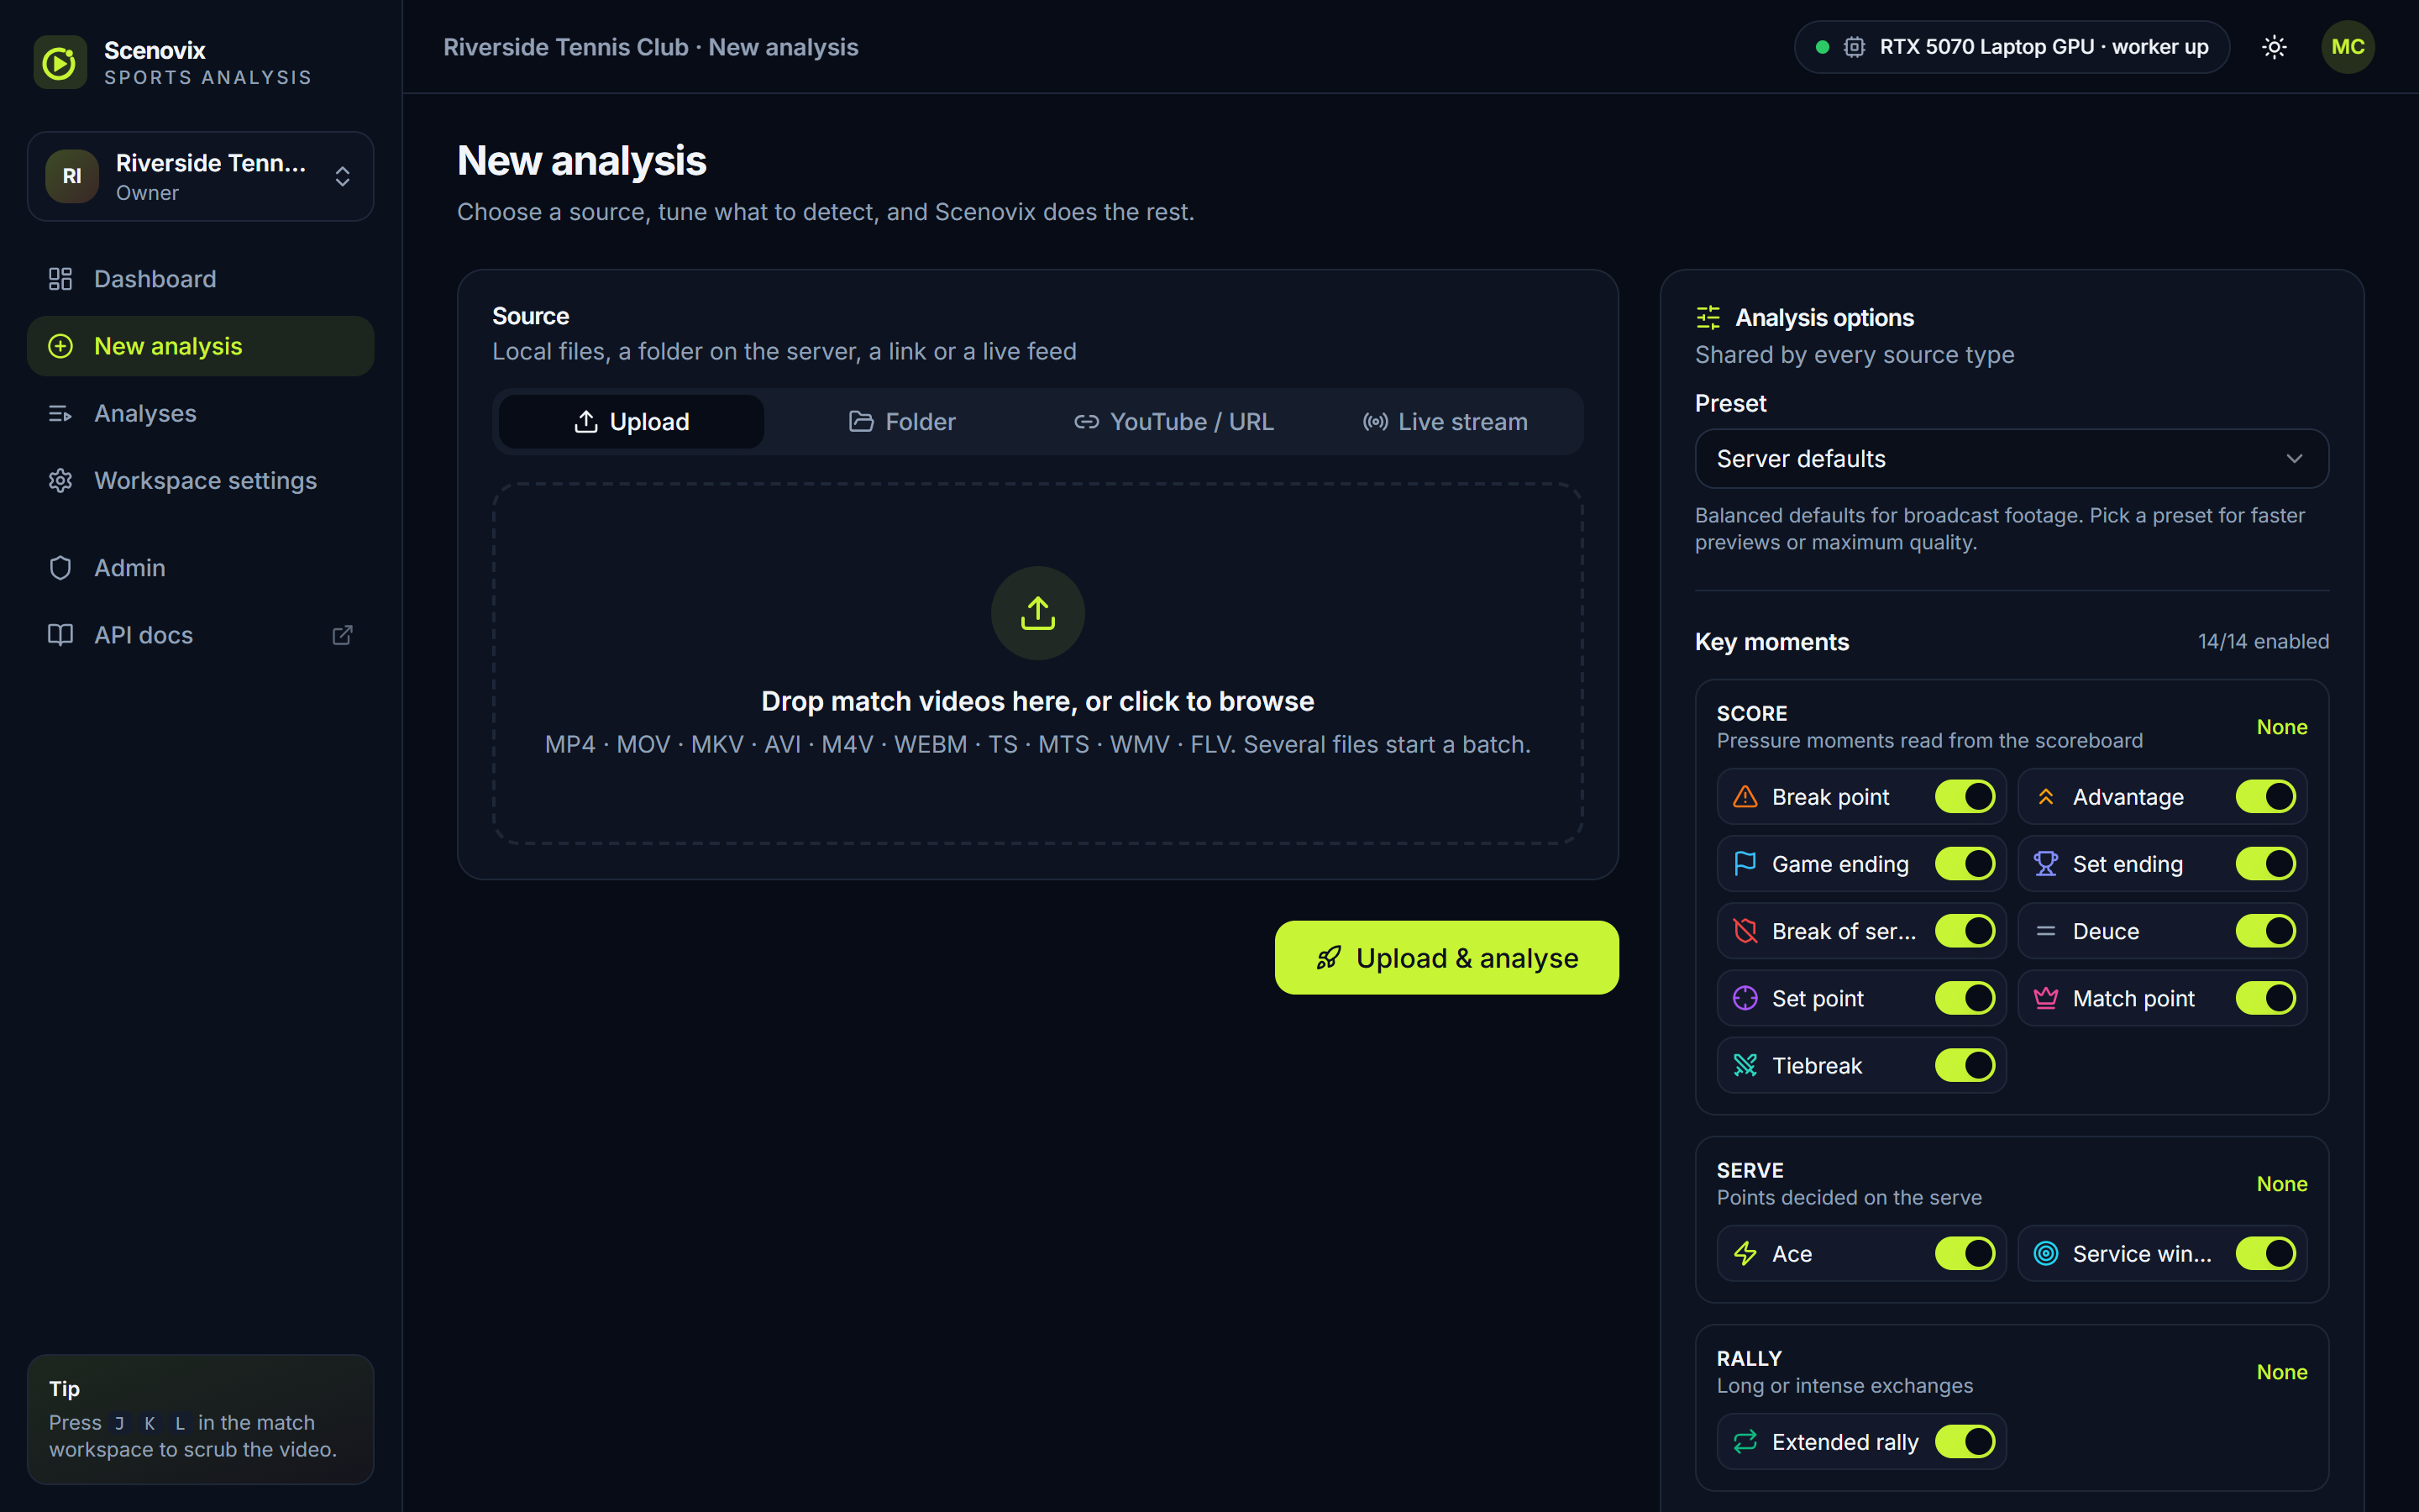Click the Admin shield icon
Image resolution: width=2419 pixels, height=1512 pixels.
pos(60,568)
